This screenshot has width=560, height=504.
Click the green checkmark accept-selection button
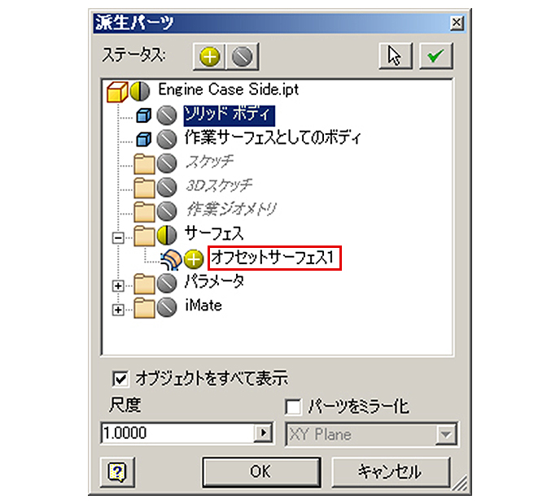[x=435, y=55]
